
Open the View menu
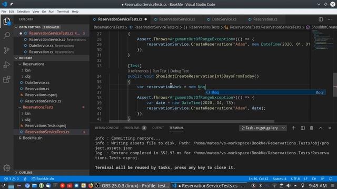36,12
